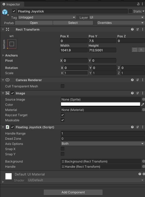Enable the Static checkbox
The height and width of the screenshot is (197, 145).
(x=131, y=11)
